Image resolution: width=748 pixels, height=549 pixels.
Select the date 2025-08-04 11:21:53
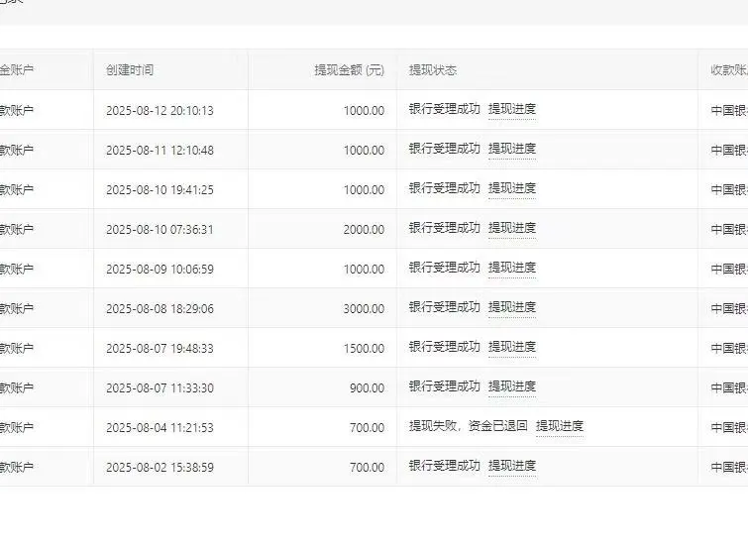tap(160, 427)
